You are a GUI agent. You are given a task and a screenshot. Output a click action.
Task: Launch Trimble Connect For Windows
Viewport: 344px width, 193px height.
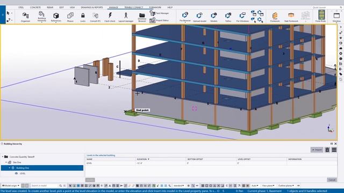click(242, 17)
